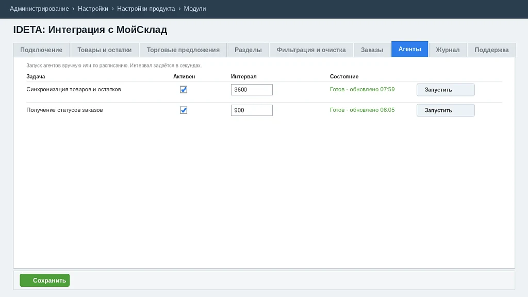The width and height of the screenshot is (528, 297).
Task: Navigate to Настройки продукта breadcrumb
Action: pos(146,9)
